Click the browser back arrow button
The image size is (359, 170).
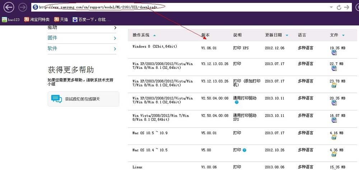tap(9, 7)
